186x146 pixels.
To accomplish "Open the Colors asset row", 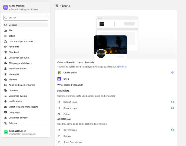I will click(x=116, y=114).
